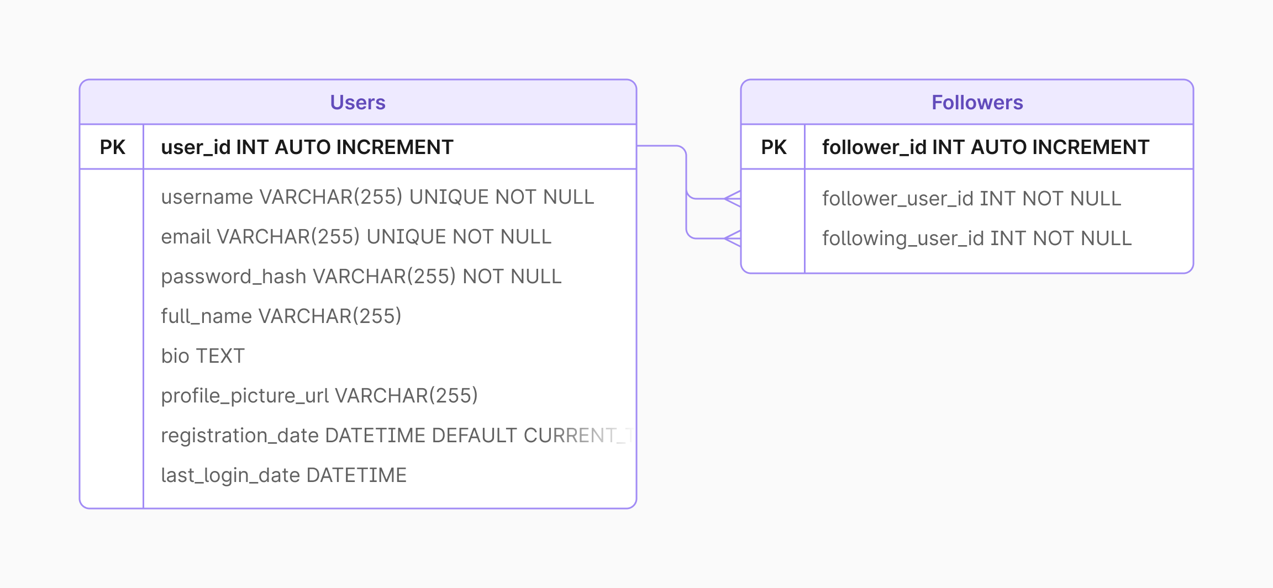Click the username VARCHAR(255) field row
Image resolution: width=1273 pixels, height=588 pixels.
pyautogui.click(x=377, y=197)
